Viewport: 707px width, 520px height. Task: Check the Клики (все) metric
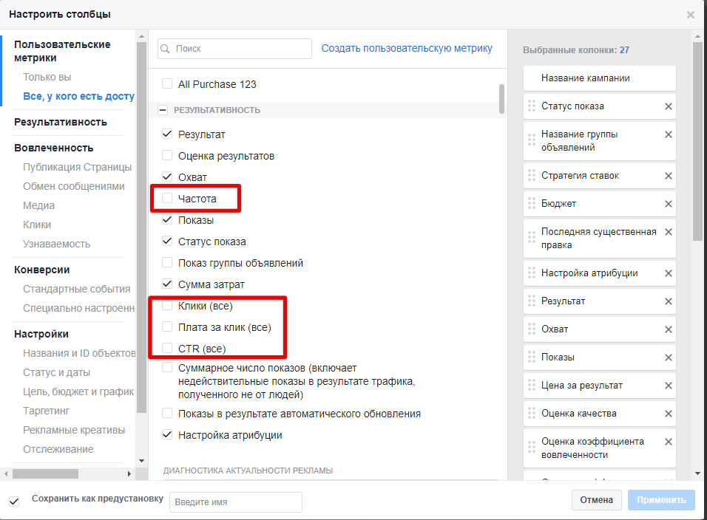tap(167, 306)
